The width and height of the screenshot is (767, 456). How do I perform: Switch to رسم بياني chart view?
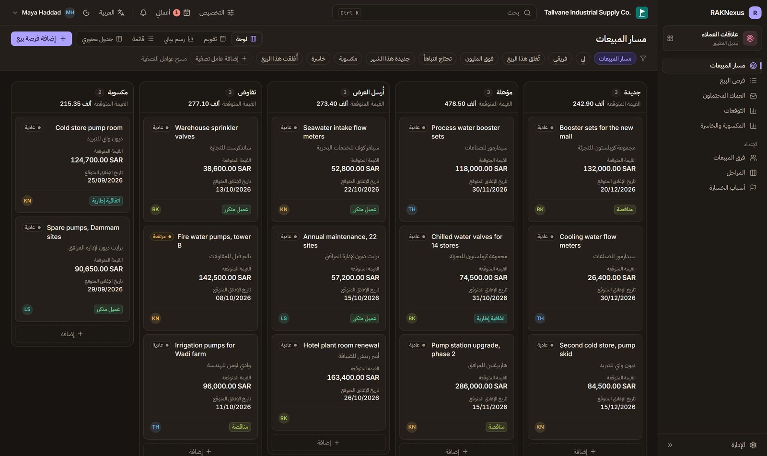[x=178, y=39]
